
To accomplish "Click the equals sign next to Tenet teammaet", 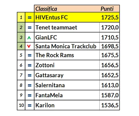I will click(30, 28).
